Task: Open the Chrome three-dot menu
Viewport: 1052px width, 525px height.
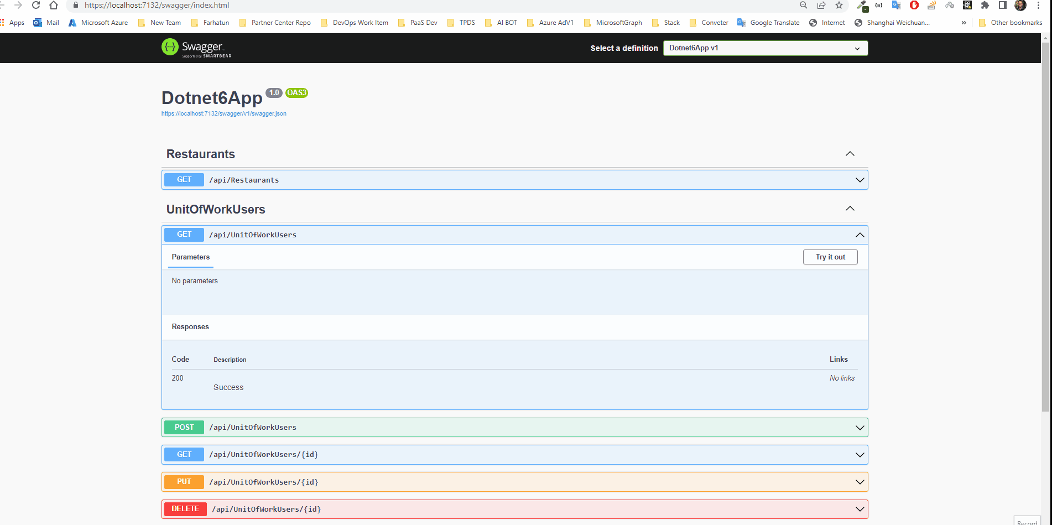Action: (1038, 5)
